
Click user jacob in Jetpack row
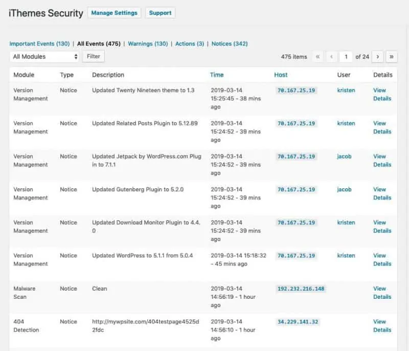point(344,157)
